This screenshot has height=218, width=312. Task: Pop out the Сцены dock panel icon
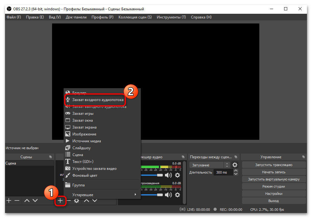(x=50, y=157)
